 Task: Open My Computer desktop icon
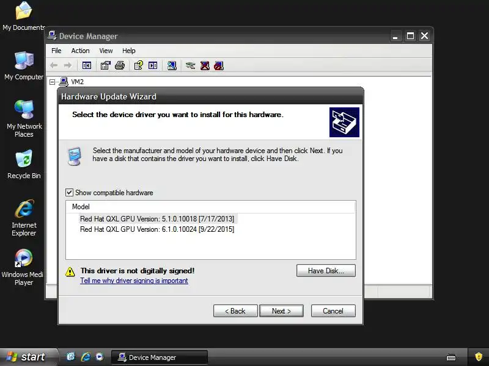pyautogui.click(x=24, y=66)
